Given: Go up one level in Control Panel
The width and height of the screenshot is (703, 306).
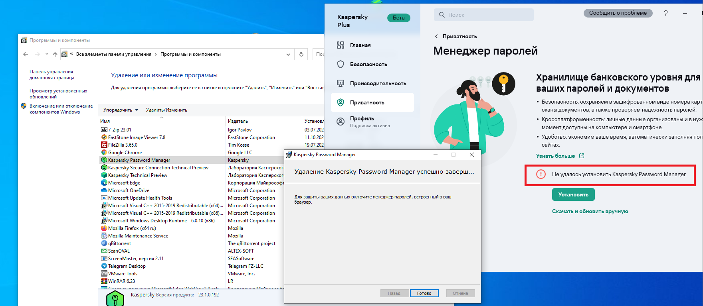Looking at the screenshot, I should pos(55,54).
